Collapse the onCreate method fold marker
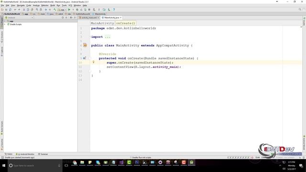This screenshot has height=172, width=306. (90, 58)
